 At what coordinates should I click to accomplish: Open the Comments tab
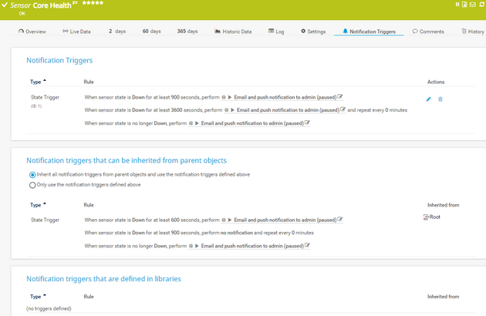click(x=428, y=32)
